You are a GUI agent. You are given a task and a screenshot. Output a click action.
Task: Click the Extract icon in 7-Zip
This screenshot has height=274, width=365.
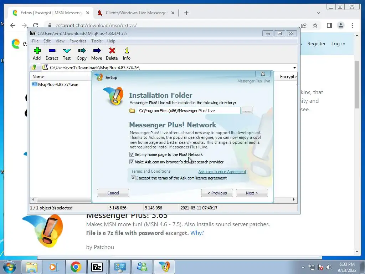(52, 54)
